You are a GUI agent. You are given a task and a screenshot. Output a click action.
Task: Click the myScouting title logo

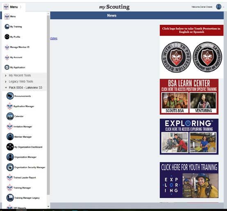pyautogui.click(x=114, y=7)
